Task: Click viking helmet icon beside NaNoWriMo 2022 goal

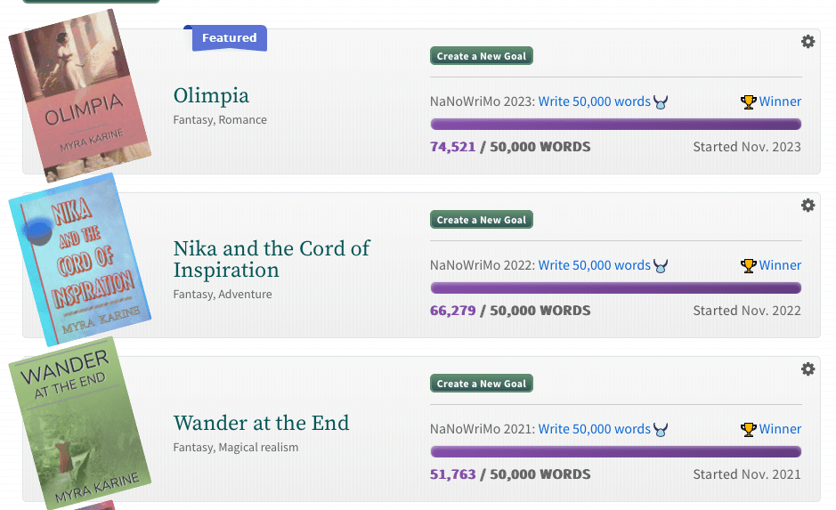Action: pyautogui.click(x=661, y=266)
